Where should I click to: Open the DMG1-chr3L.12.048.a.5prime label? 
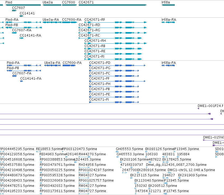[x=191, y=170]
